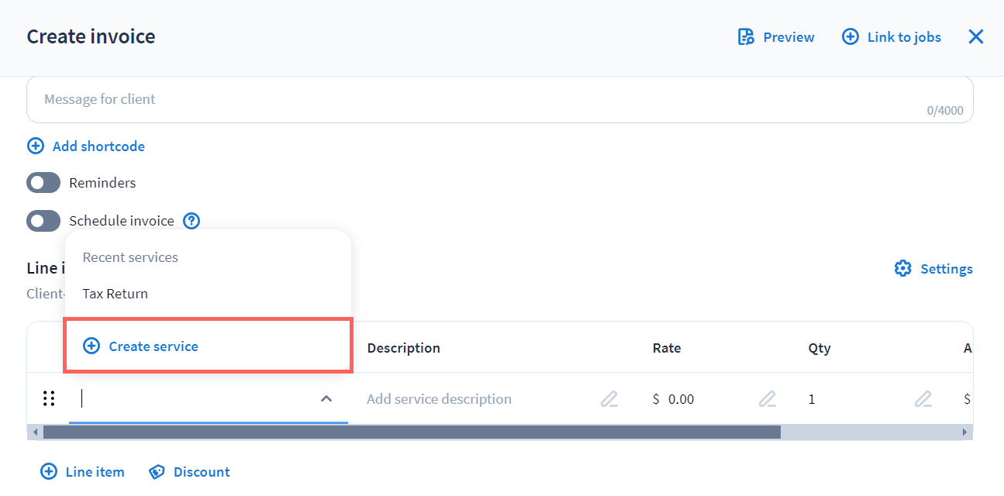Click the rate edit pencil icon

(x=767, y=399)
